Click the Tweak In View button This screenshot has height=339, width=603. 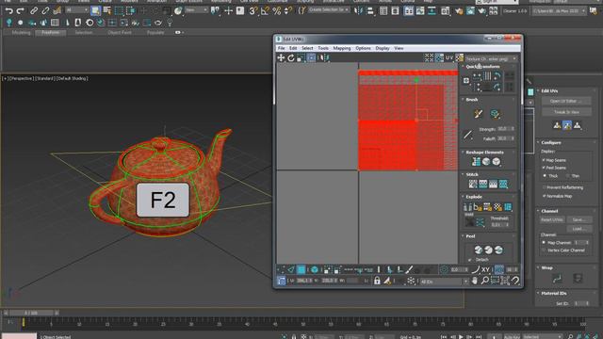[x=566, y=112]
